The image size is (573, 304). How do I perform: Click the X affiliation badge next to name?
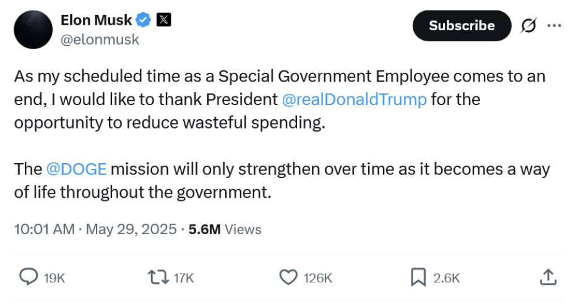click(163, 20)
